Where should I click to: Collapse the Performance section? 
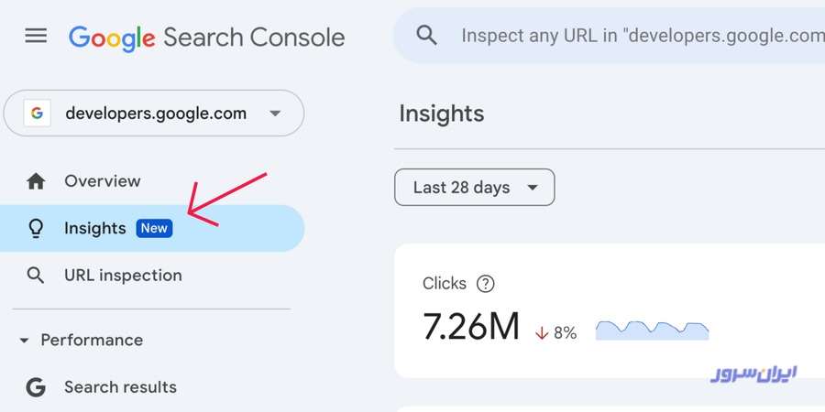coord(24,341)
